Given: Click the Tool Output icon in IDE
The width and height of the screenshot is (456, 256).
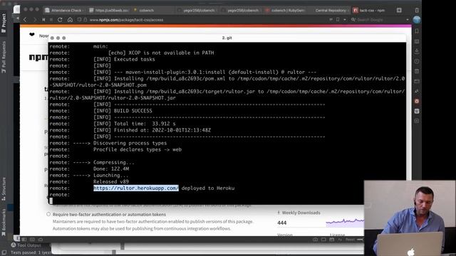Looking at the screenshot, I should tap(14, 245).
